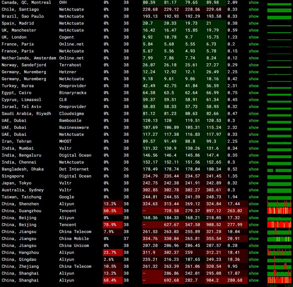
Task: Click show link for China, Qingdao
Action: 253,260
